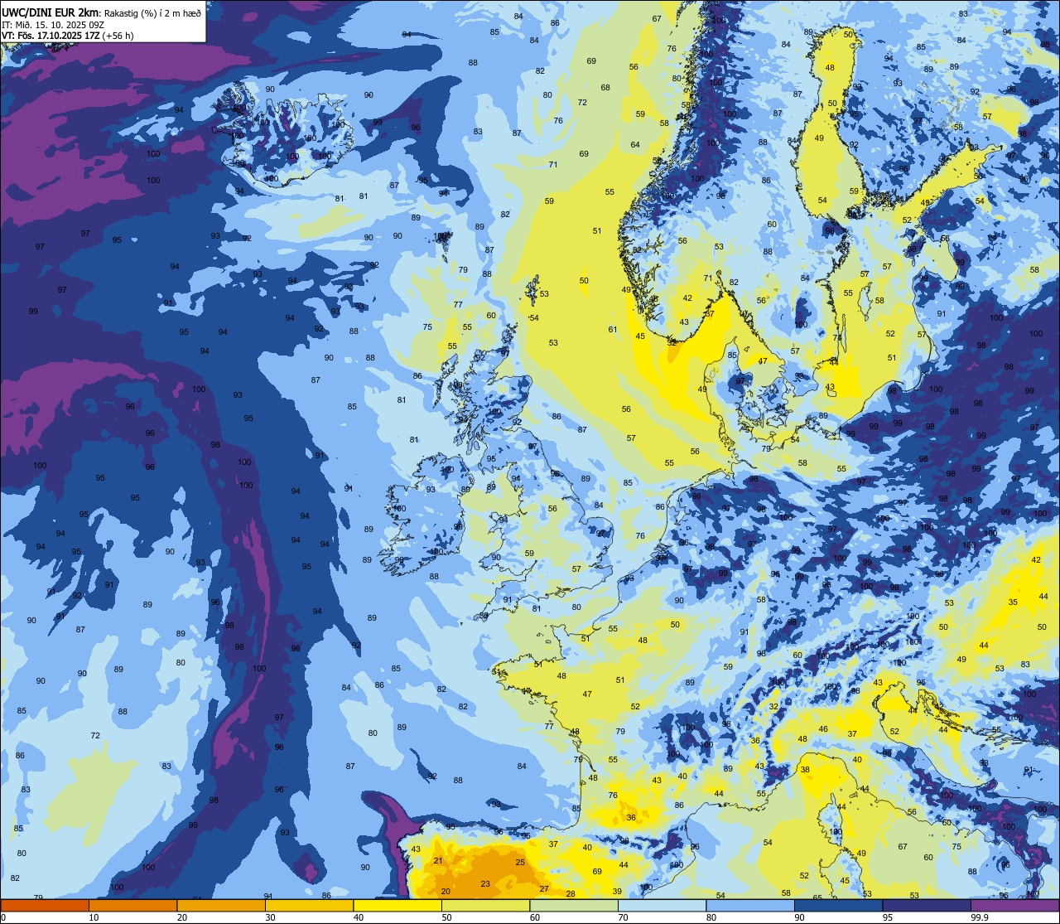Click the IT: Mið. 15. 10. 2025 09Z line
Viewport: 1060px width, 924px height.
point(53,25)
